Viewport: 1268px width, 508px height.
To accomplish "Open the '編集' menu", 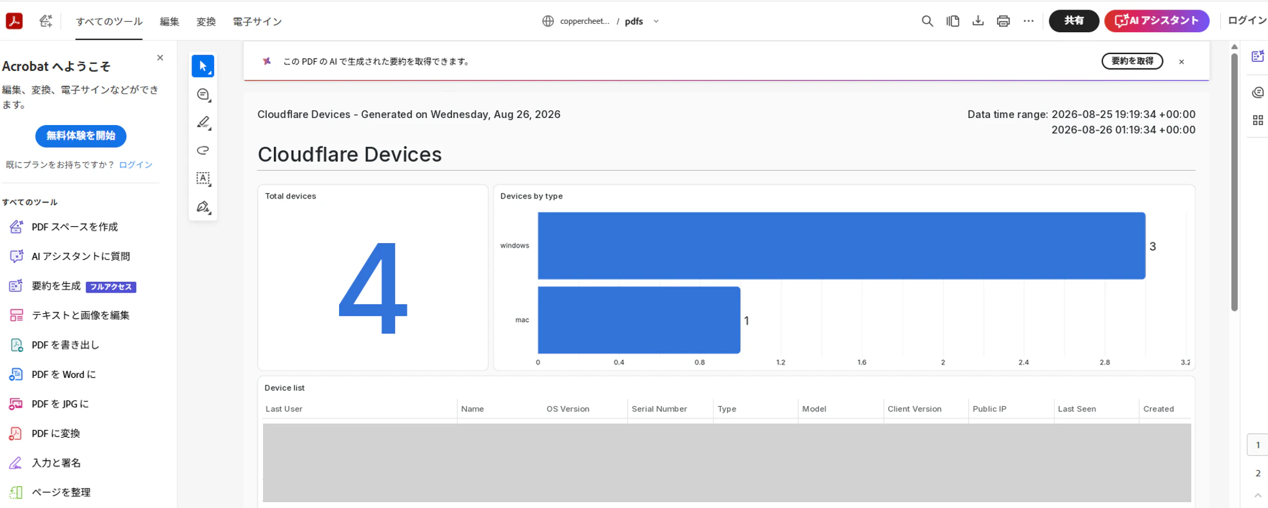I will pyautogui.click(x=170, y=21).
